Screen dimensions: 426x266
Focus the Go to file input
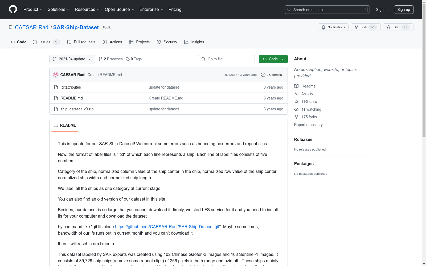click(x=226, y=59)
